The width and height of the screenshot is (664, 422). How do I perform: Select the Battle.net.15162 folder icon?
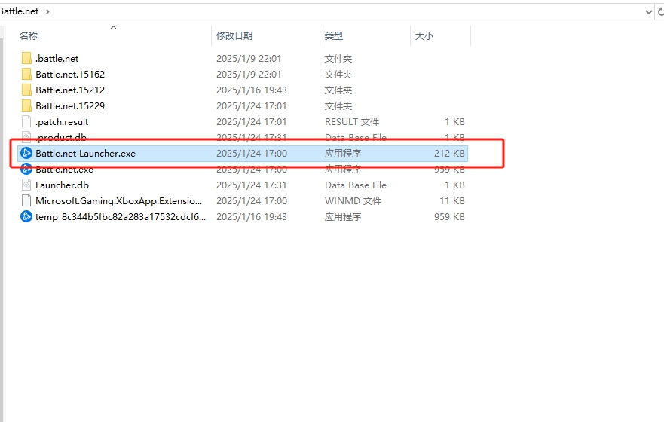pos(26,74)
